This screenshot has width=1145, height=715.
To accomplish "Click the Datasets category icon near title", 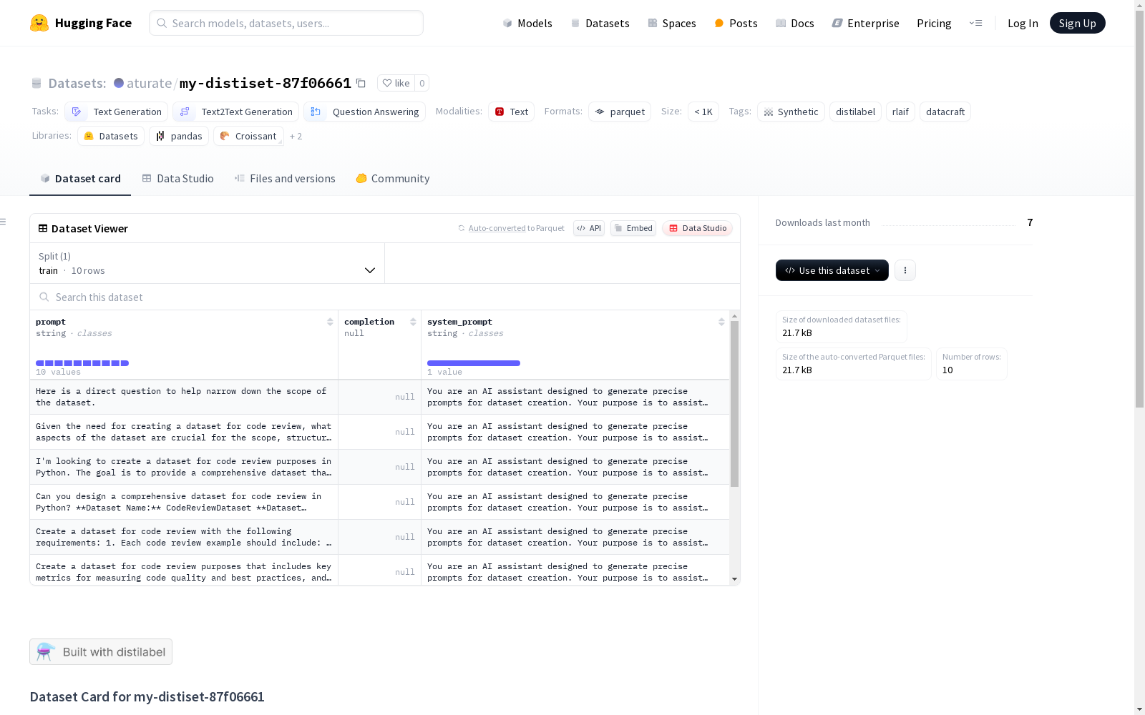I will tap(36, 84).
